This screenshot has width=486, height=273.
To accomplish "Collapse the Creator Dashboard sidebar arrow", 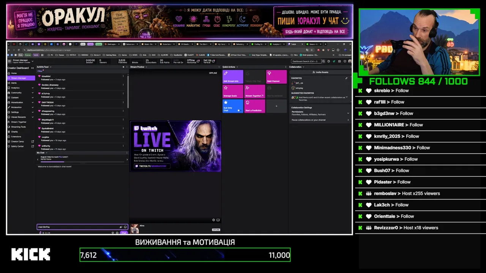I will [x=33, y=68].
